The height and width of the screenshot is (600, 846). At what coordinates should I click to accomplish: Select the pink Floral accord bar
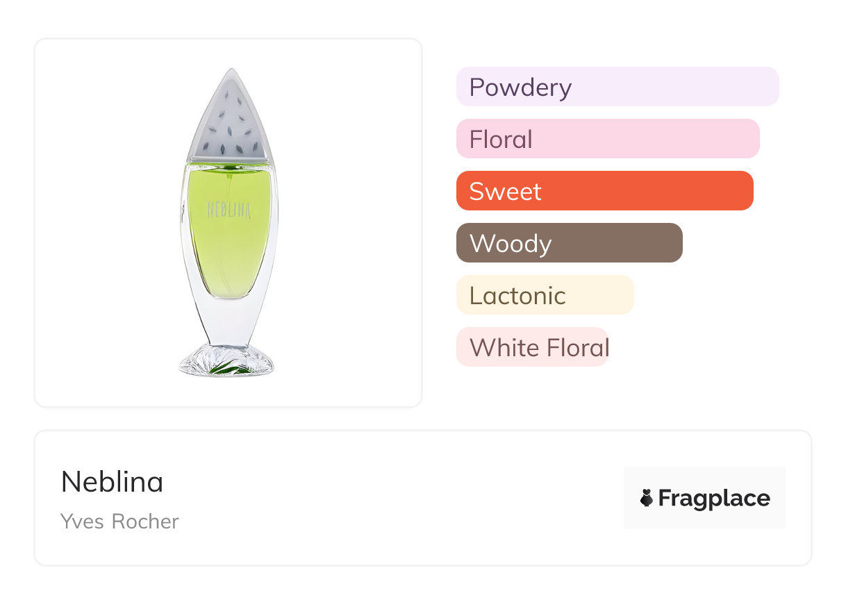[x=607, y=139]
